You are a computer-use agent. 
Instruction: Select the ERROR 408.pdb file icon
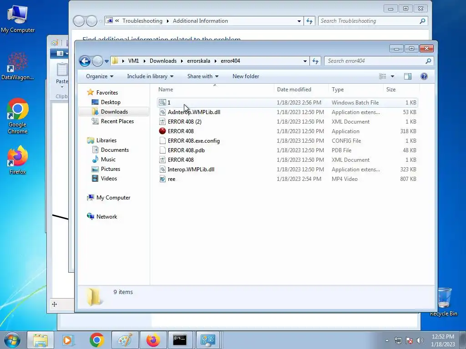pos(162,150)
